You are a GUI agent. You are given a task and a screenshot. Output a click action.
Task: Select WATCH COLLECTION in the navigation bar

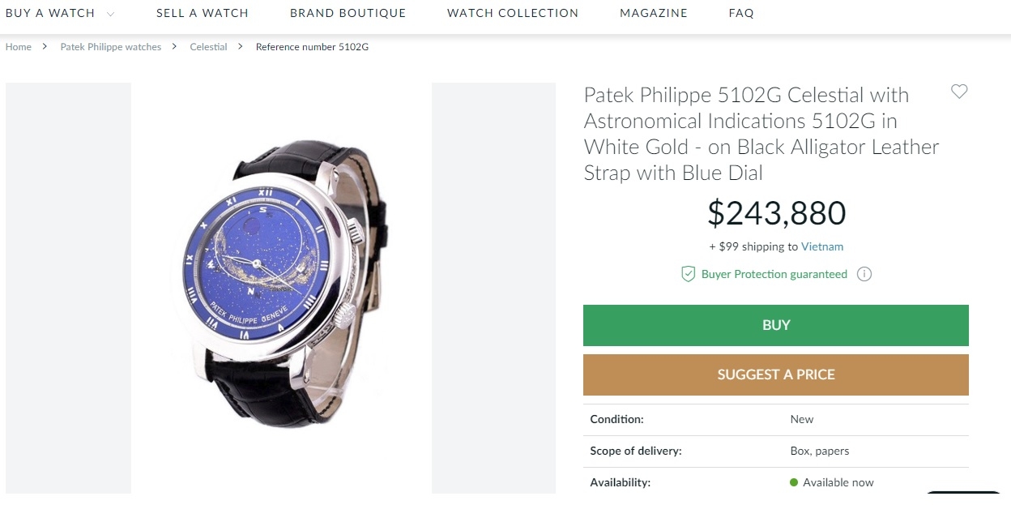pos(512,13)
